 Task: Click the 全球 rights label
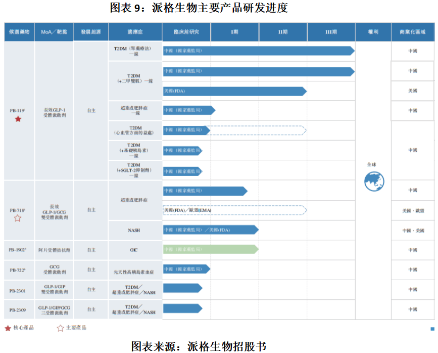point(371,164)
